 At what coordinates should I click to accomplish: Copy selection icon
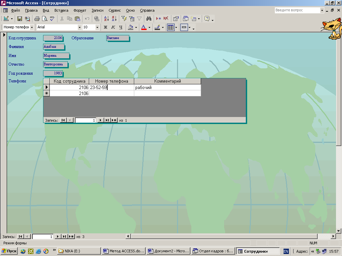(x=69, y=19)
